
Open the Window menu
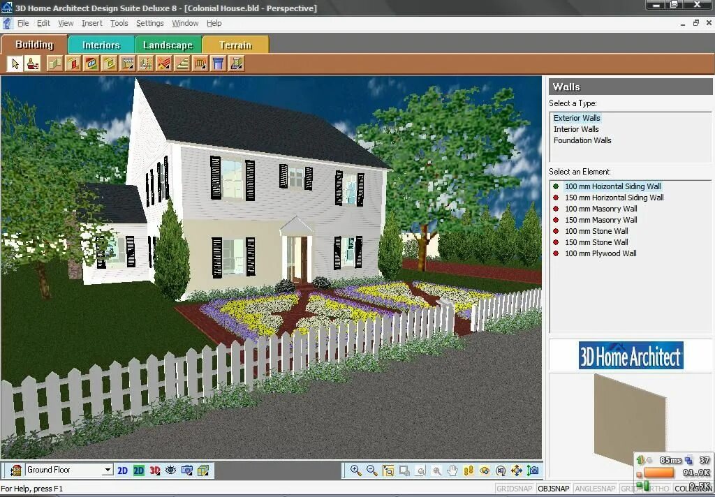point(185,23)
